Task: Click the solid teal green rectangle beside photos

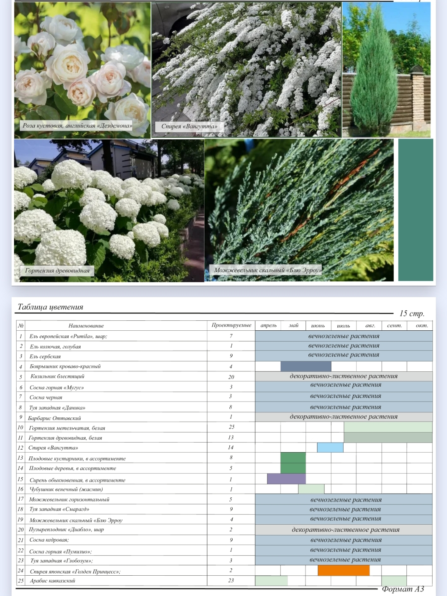Action: [x=416, y=210]
